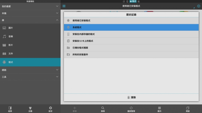202x113 pixels.
Task: Click the small triangle dropdown near the close icon
Action: click(194, 8)
